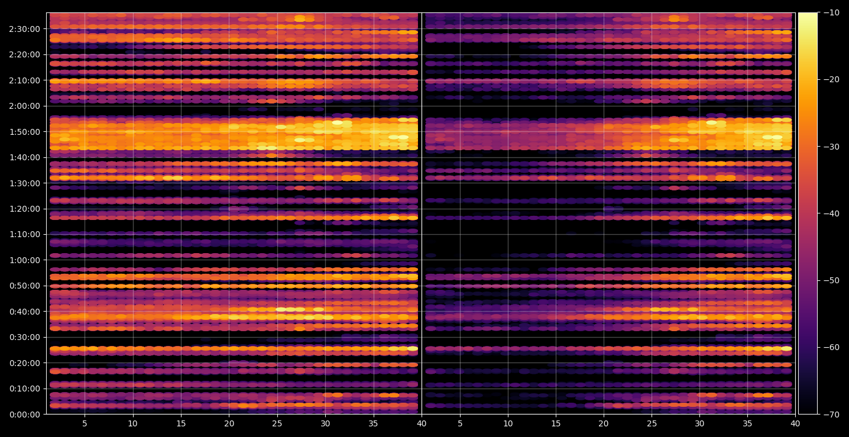
Task: Select the −40 colorbar tick label
Action: click(831, 213)
